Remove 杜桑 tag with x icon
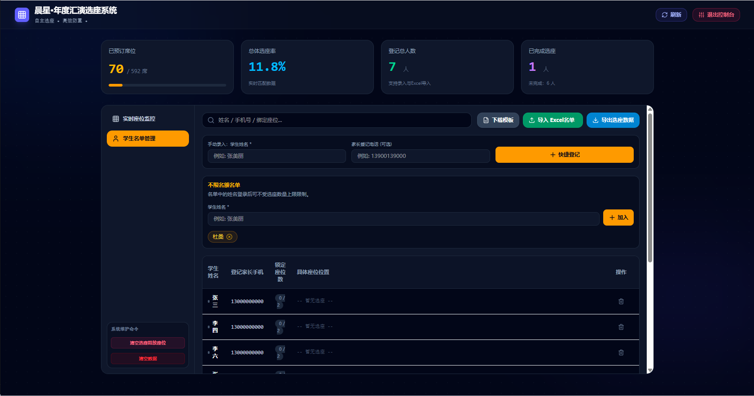Screen dimensions: 754x396 pos(229,237)
